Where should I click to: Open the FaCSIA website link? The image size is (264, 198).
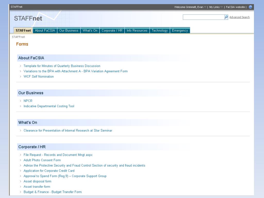pyautogui.click(x=235, y=7)
